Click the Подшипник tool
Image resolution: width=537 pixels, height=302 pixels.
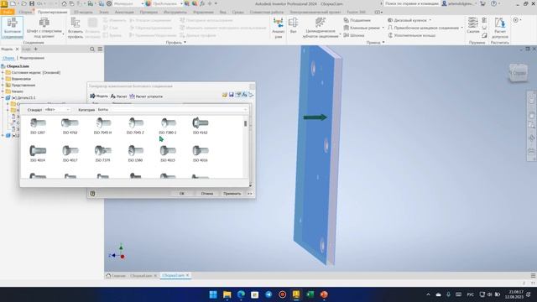pyautogui.click(x=357, y=20)
